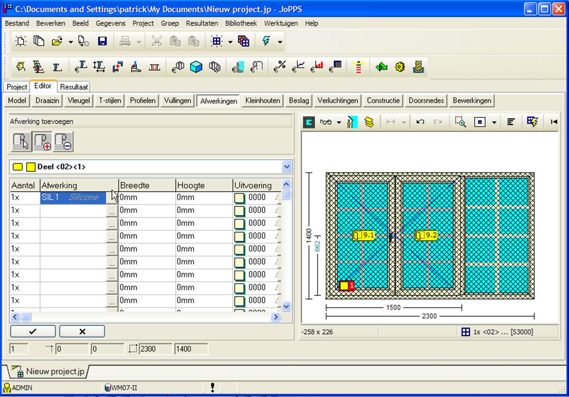The height and width of the screenshot is (397, 569).
Task: Click the yellow gear icon
Action: [x=400, y=67]
